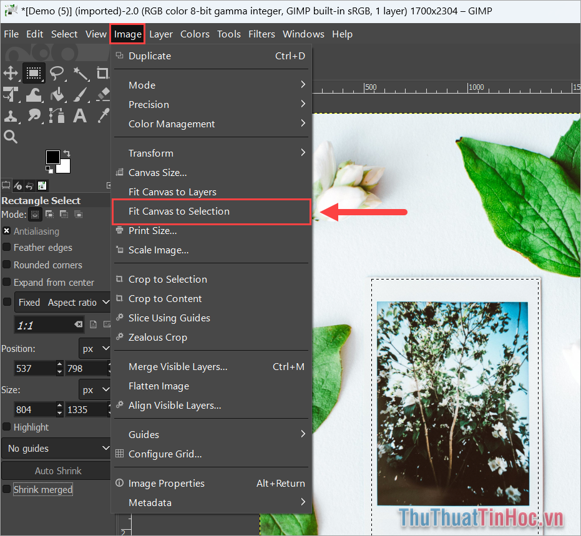Select the Fuzzy Select magic wand tool
Screen dimensions: 581x536
click(x=81, y=74)
